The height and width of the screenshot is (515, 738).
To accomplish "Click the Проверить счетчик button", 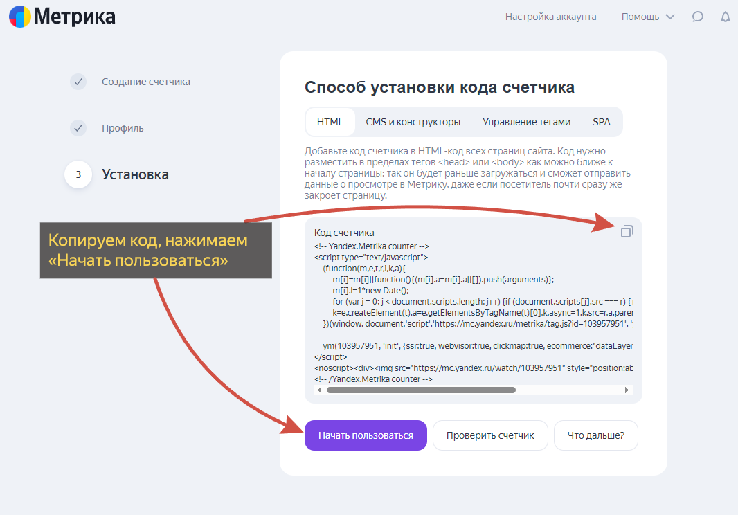I will 490,435.
